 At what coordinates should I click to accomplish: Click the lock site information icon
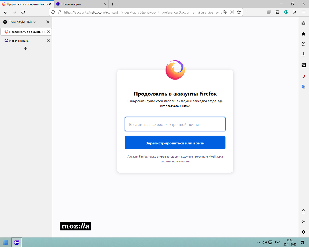tap(60, 12)
